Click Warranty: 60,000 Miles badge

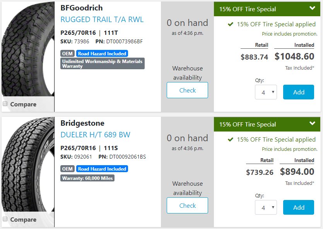point(87,178)
